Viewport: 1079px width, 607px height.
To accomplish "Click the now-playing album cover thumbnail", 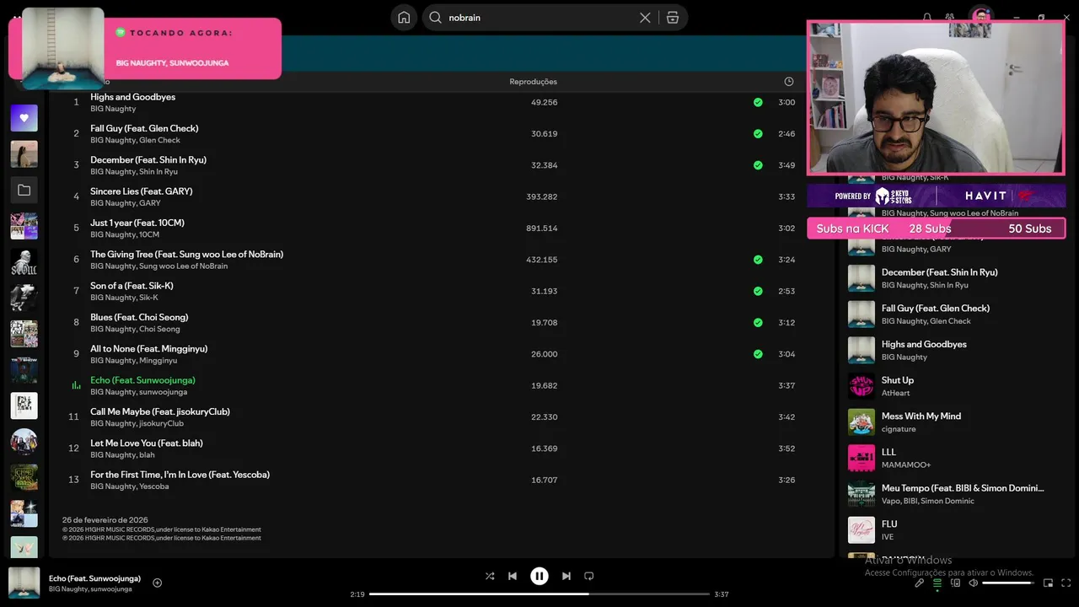I will pos(24,583).
